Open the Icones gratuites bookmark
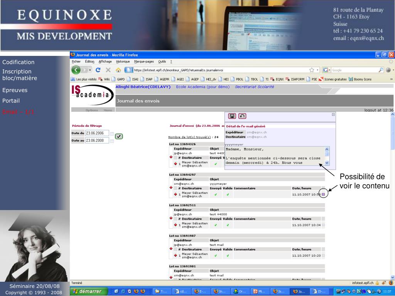 (333, 79)
